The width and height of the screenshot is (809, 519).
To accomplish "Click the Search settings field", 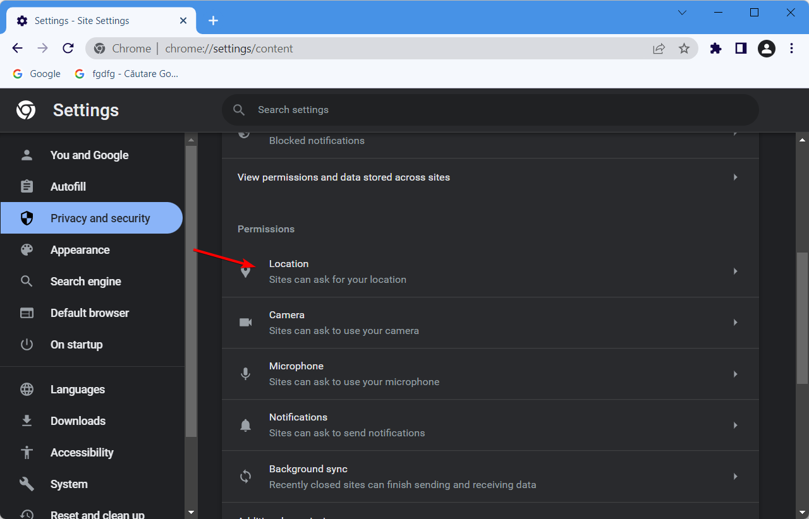I will pyautogui.click(x=490, y=110).
